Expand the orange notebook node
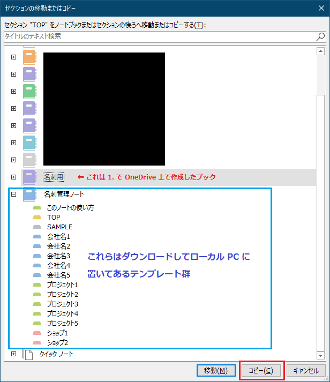 pyautogui.click(x=13, y=57)
